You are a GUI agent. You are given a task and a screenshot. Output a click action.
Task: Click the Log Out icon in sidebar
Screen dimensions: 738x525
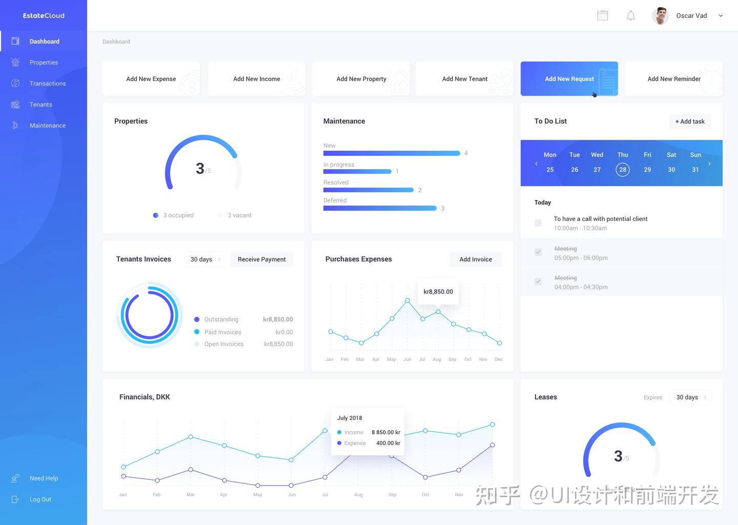click(x=15, y=499)
